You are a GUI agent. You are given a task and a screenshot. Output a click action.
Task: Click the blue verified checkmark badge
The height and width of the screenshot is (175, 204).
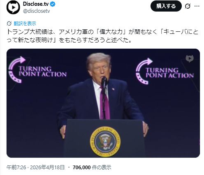click(x=53, y=4)
